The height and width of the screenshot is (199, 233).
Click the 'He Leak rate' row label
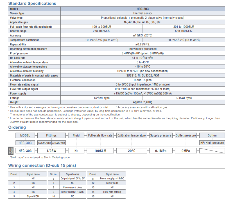click(x=18, y=58)
